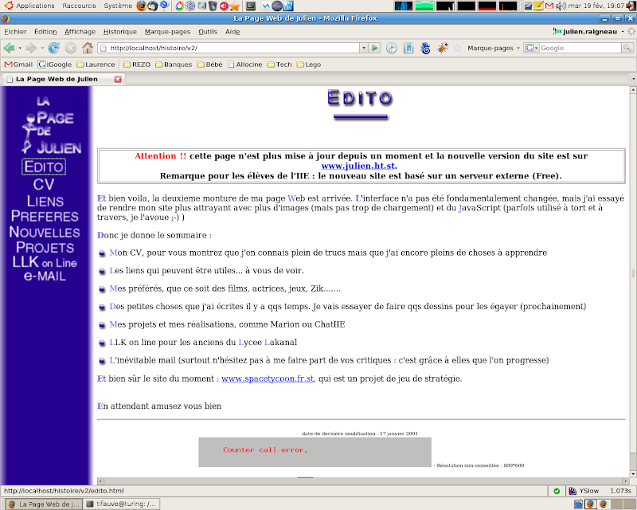Screen dimensions: 637x510
Task: Reload the page with the Refresh icon
Action: tap(53, 48)
